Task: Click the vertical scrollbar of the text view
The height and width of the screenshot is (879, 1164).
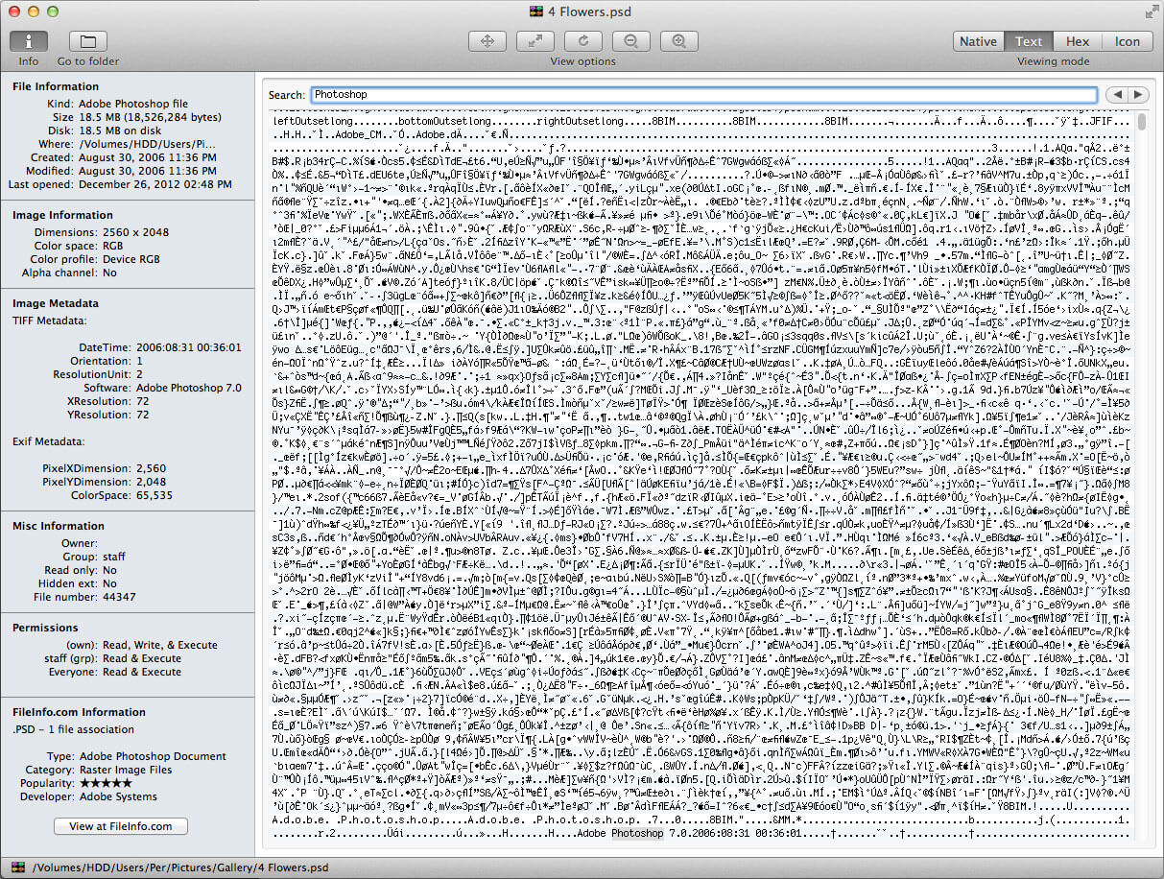Action: click(x=1142, y=122)
